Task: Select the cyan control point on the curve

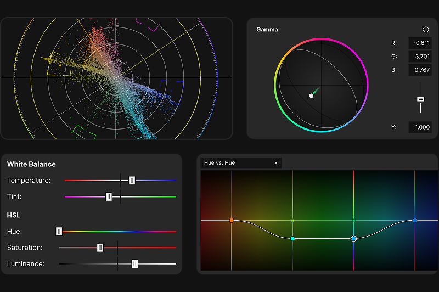Action: pos(292,238)
